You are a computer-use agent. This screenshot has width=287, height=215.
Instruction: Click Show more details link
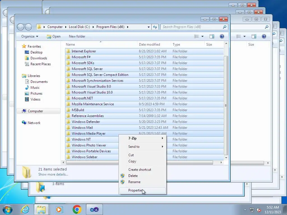53,174
